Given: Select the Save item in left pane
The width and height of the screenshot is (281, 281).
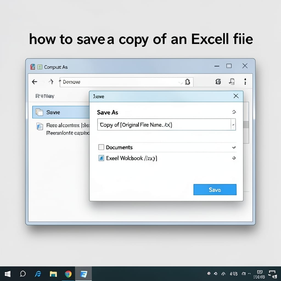Looking at the screenshot, I should tap(61, 112).
